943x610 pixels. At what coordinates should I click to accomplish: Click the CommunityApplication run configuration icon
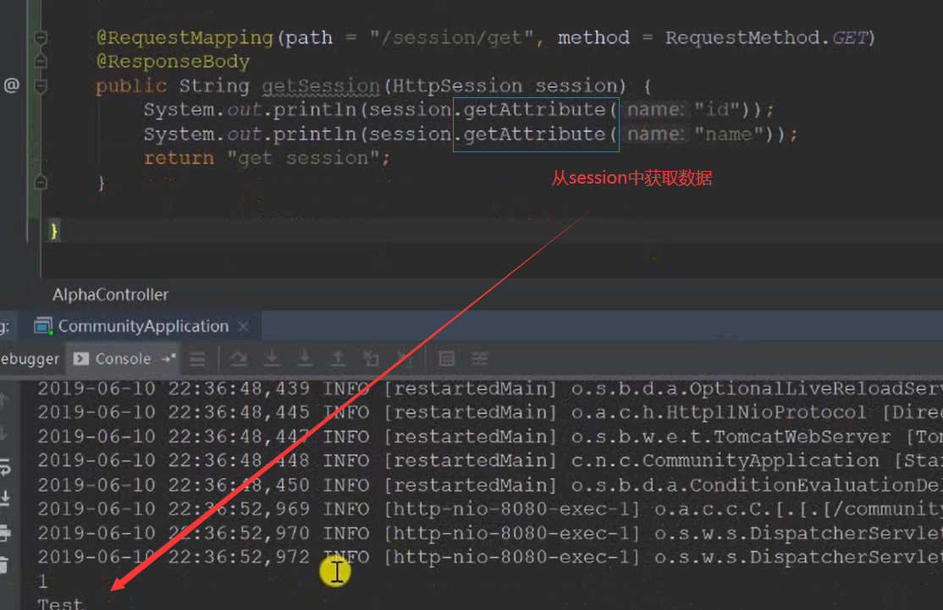click(43, 326)
